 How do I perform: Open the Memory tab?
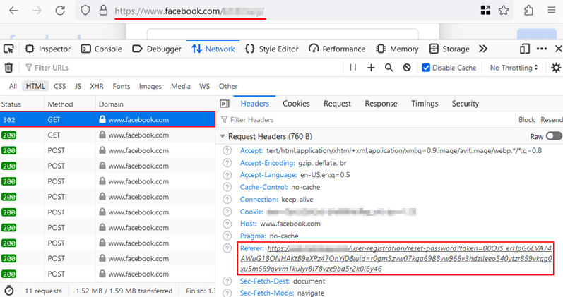point(397,49)
